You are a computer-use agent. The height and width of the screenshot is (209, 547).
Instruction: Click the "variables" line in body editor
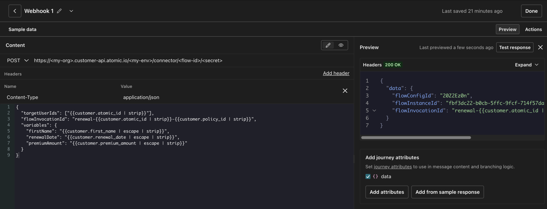pyautogui.click(x=39, y=125)
